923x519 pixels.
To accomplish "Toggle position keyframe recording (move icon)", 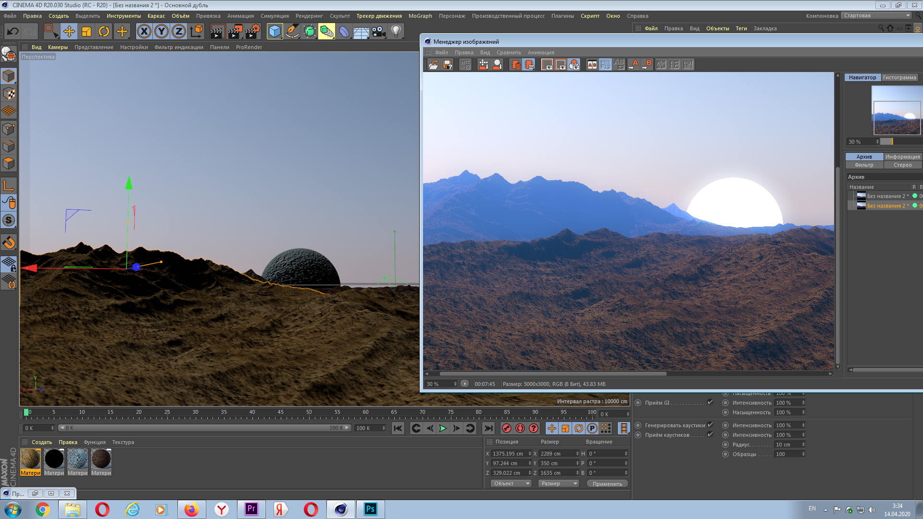I will [x=552, y=428].
